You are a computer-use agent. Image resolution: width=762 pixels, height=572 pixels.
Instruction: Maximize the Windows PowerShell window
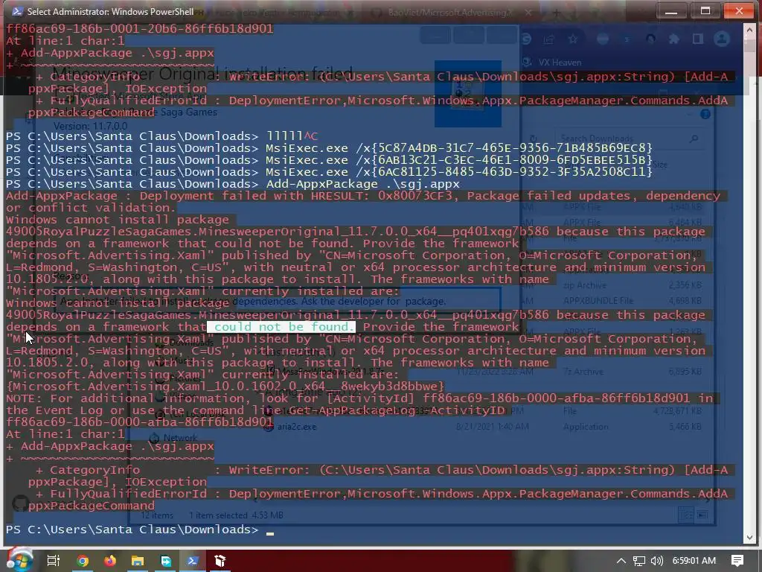(705, 11)
